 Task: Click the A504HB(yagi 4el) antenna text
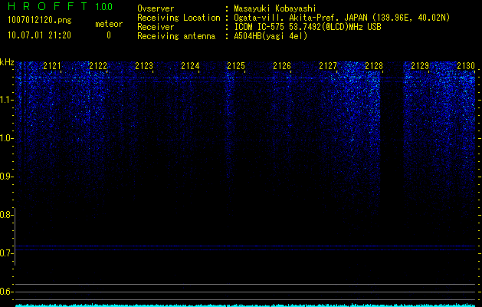271,36
